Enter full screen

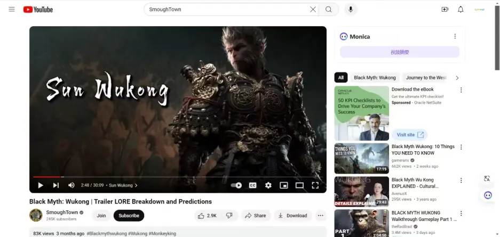(315, 185)
